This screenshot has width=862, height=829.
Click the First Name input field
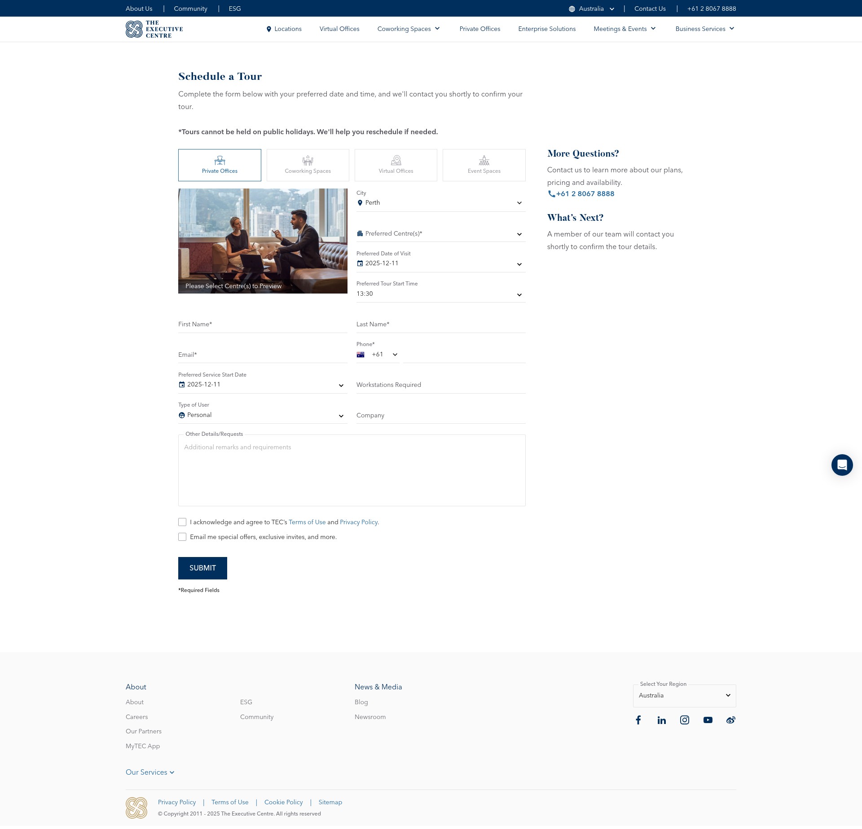point(263,325)
